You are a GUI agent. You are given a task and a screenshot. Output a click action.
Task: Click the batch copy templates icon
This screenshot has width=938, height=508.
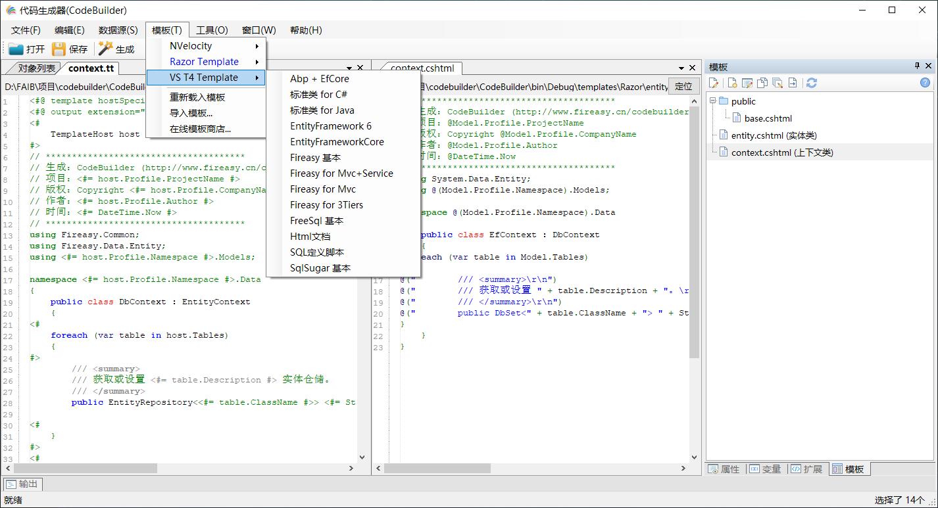(x=778, y=83)
